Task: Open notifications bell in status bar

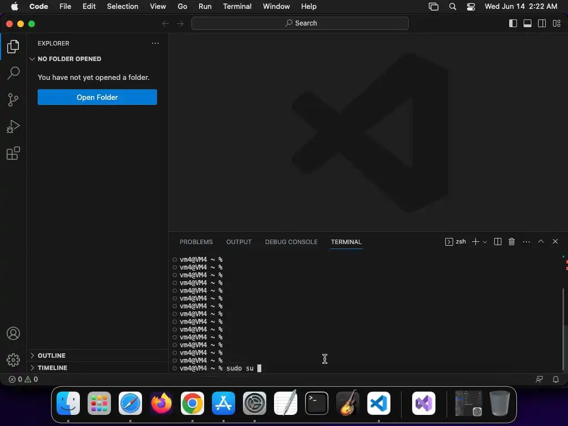Action: (x=555, y=379)
